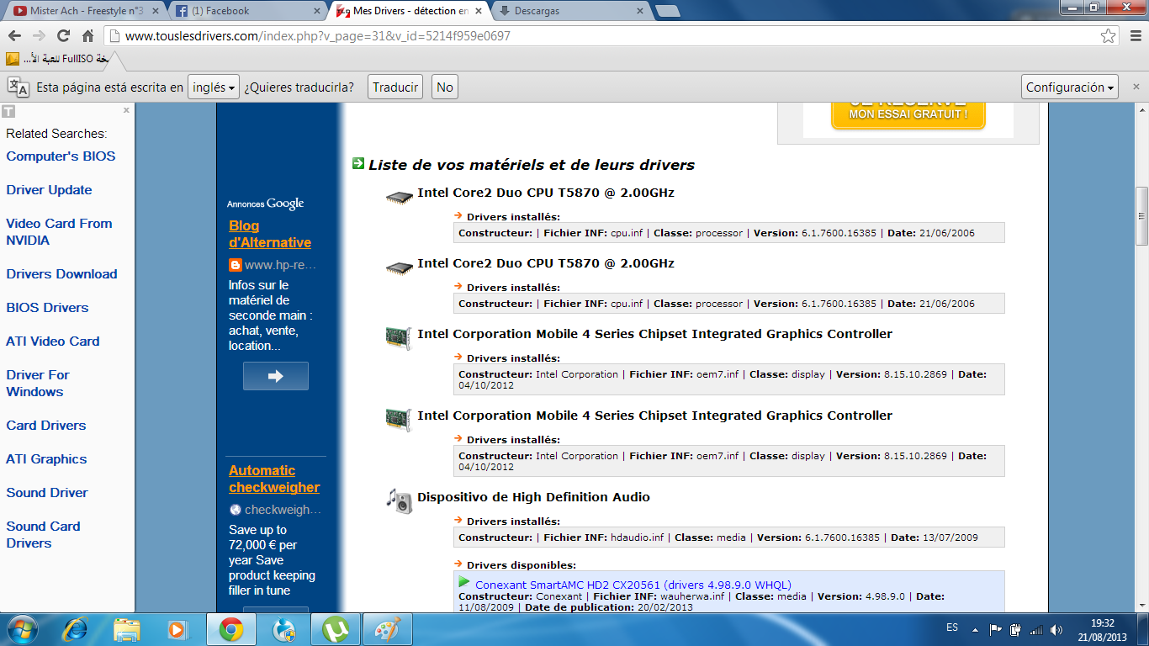Open the Computer's BIOS related search
1149x646 pixels.
61,156
